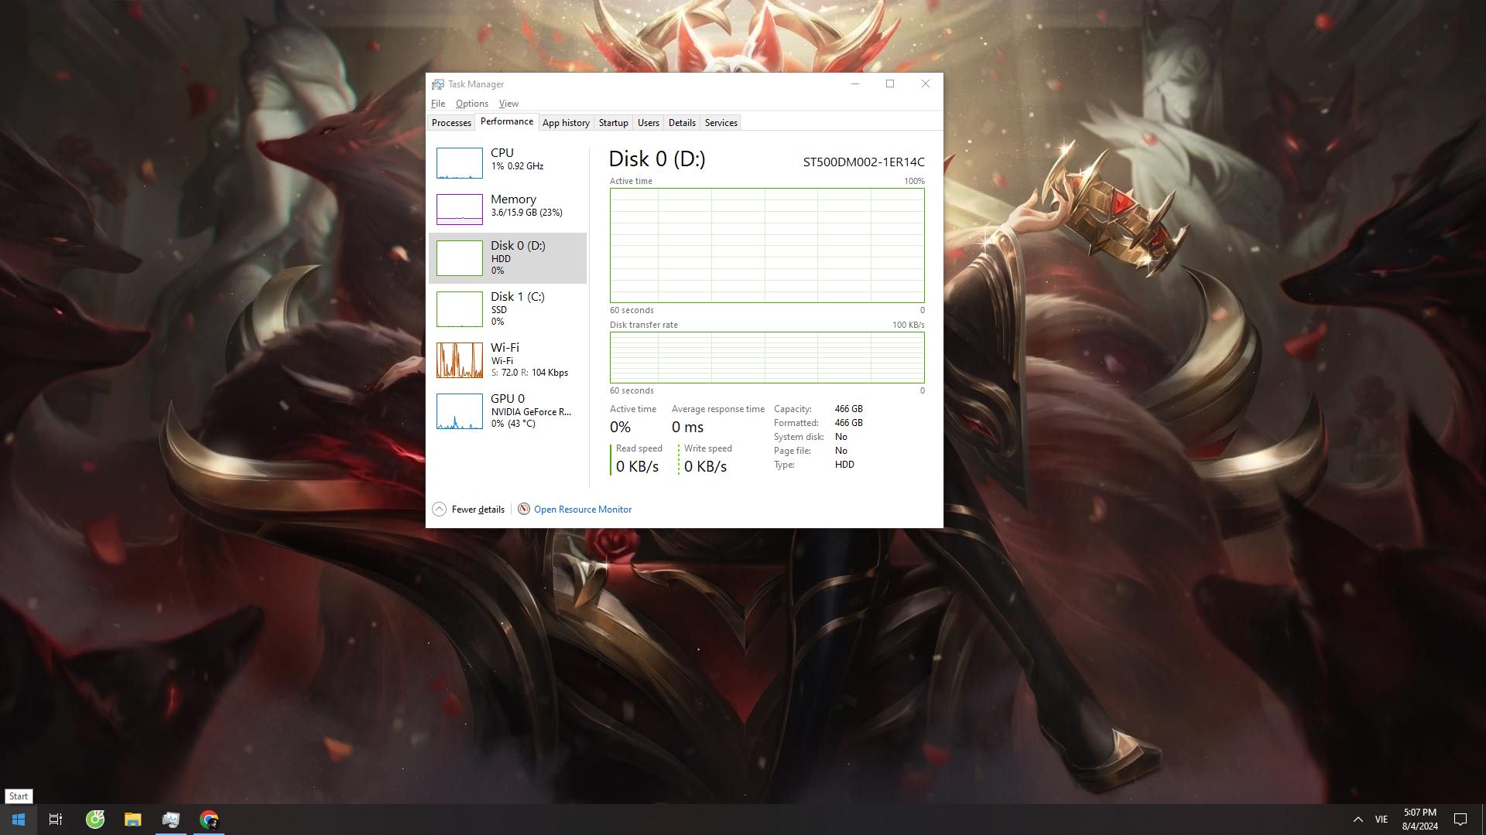Open File Explorer from taskbar

[x=133, y=820]
